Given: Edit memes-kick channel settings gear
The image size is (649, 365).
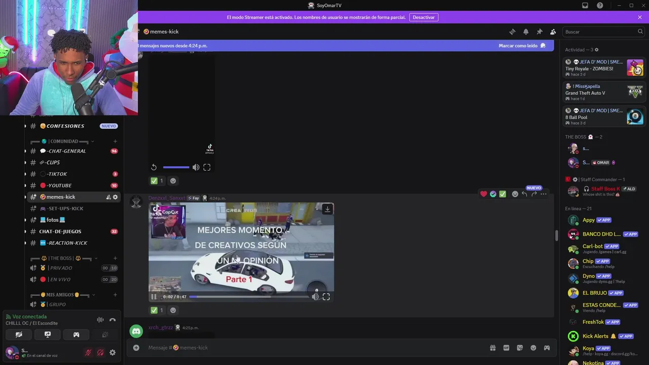Looking at the screenshot, I should coord(115,197).
